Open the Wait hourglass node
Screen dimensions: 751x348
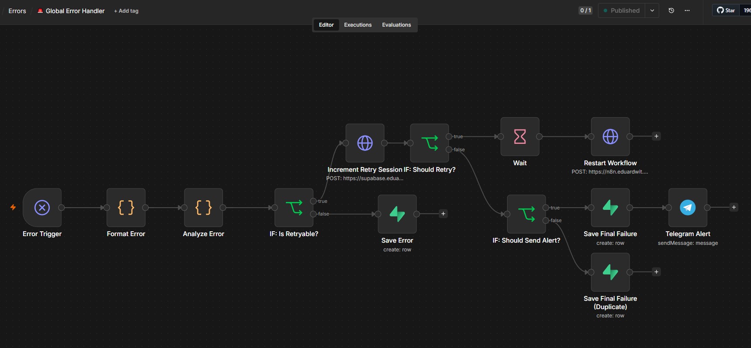click(520, 136)
